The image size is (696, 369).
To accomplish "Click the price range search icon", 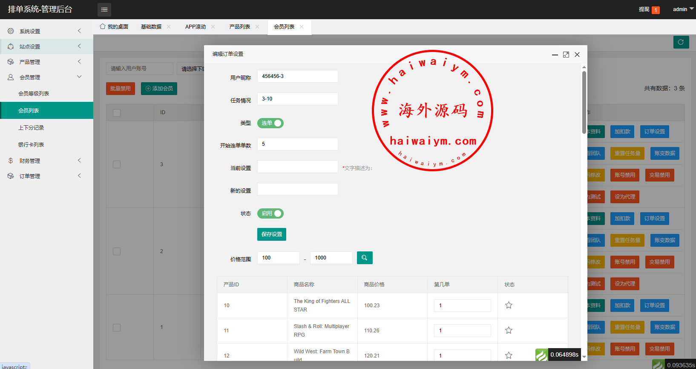I will coord(365,258).
